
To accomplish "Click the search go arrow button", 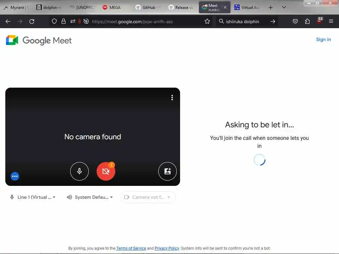I will click(x=273, y=21).
